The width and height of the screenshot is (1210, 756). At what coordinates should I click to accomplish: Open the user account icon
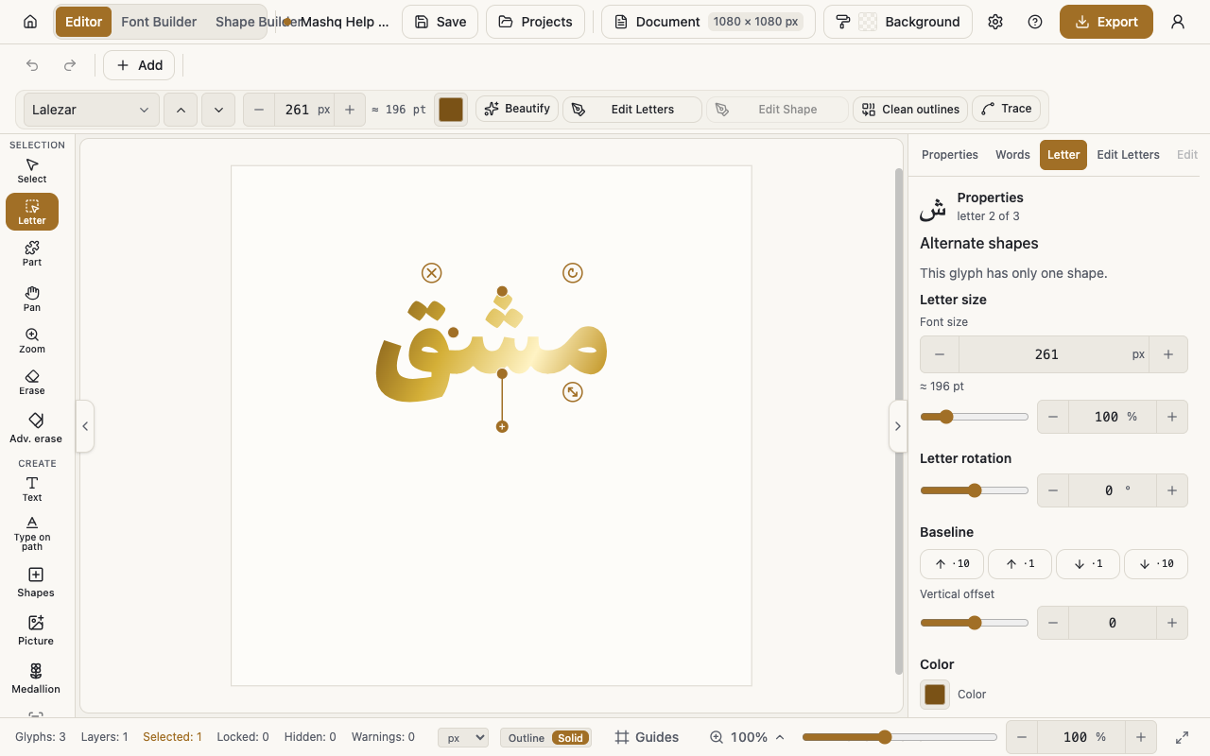coord(1178,22)
